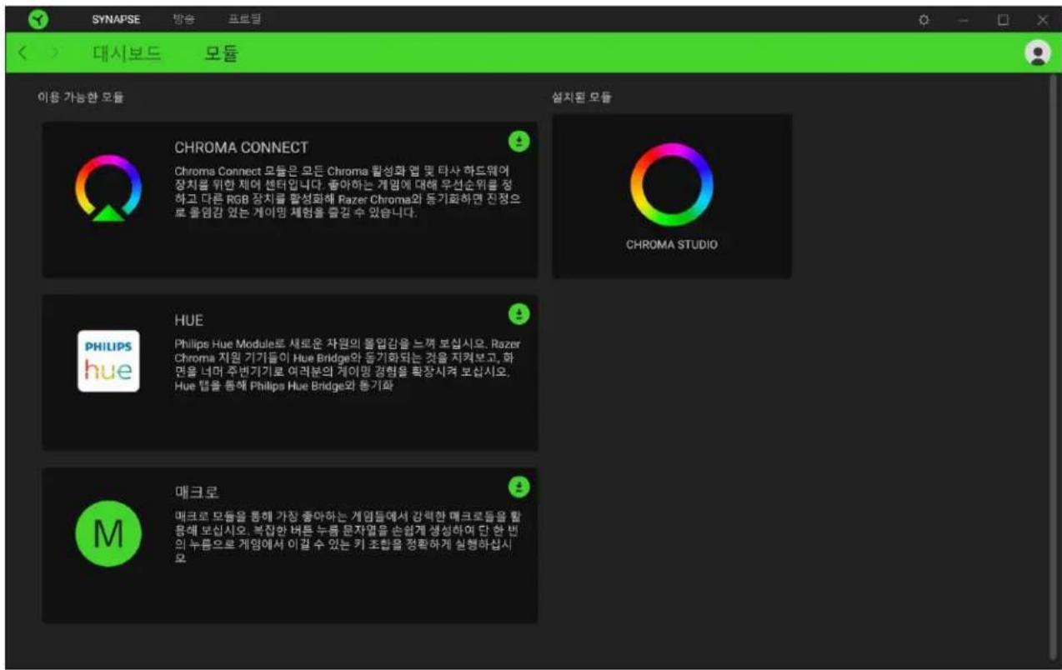Image resolution: width=1062 pixels, height=670 pixels.
Task: Open the 방송 tab
Action: pos(183,18)
